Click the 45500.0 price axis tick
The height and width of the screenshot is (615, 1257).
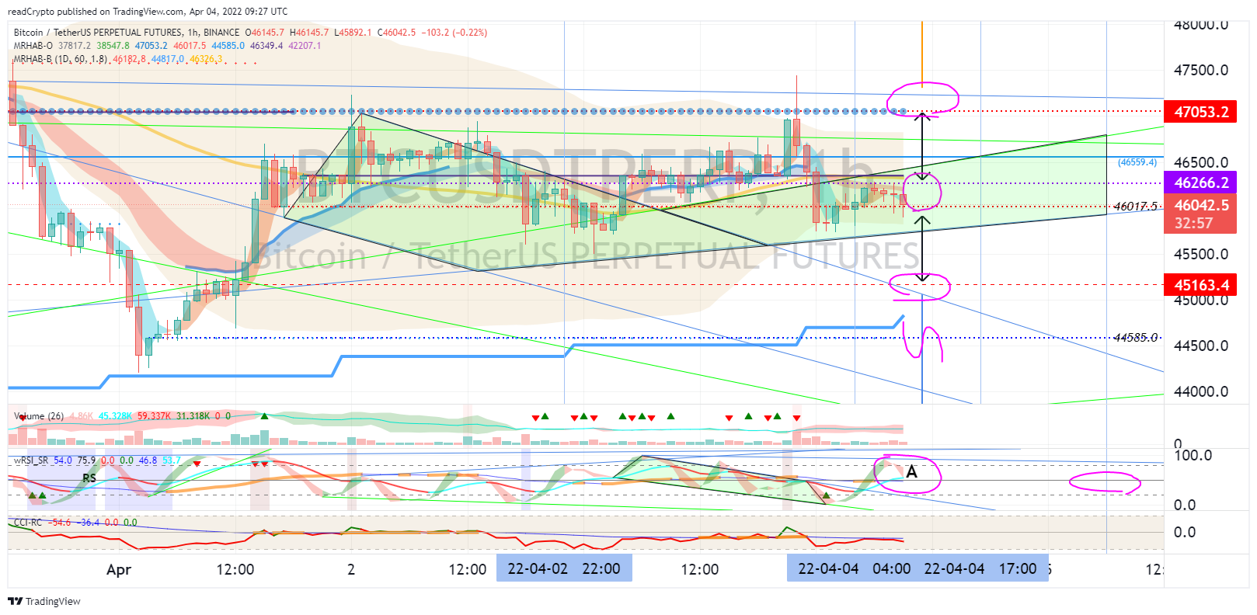1201,254
